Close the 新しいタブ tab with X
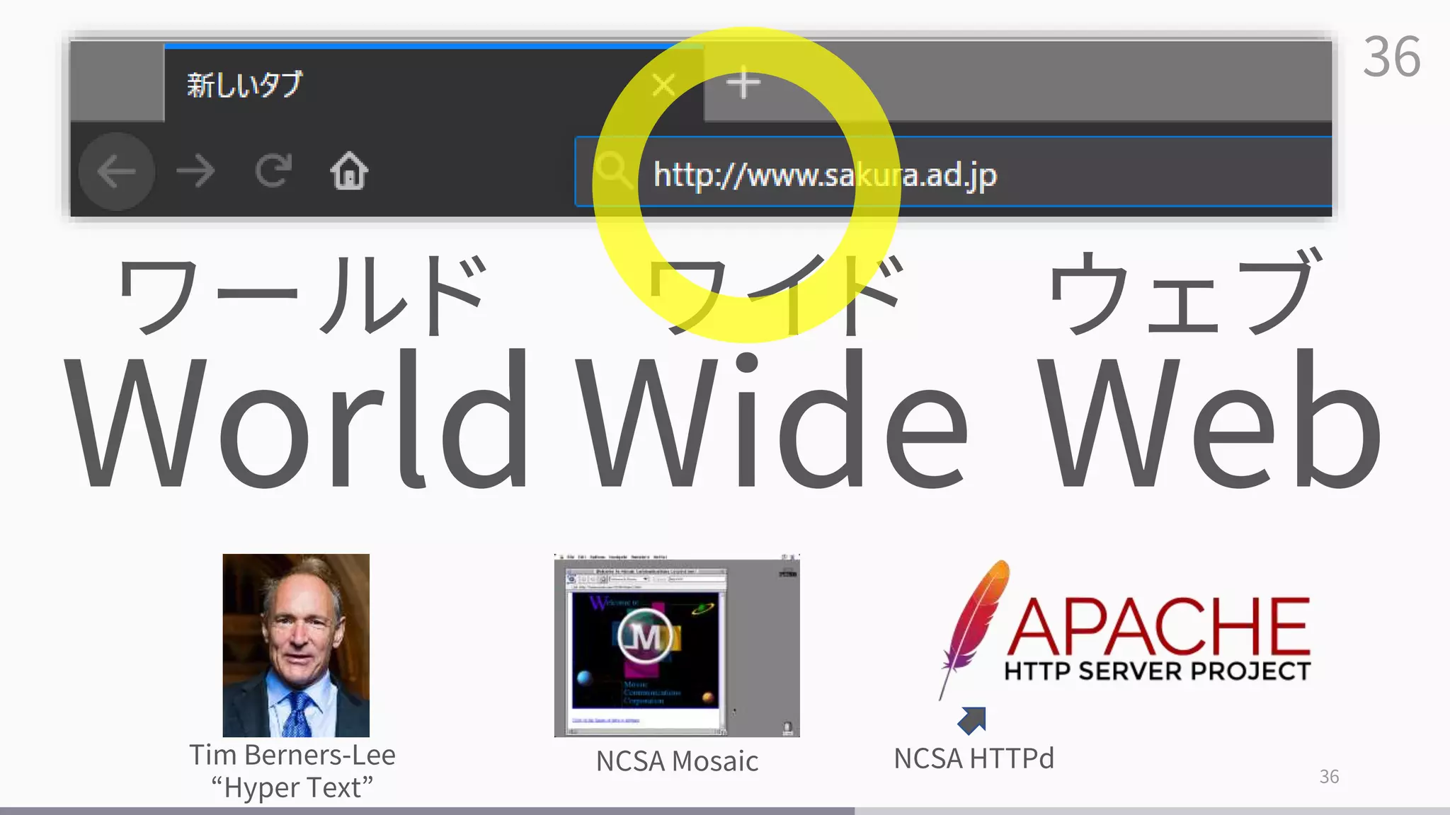1450x815 pixels. [663, 85]
